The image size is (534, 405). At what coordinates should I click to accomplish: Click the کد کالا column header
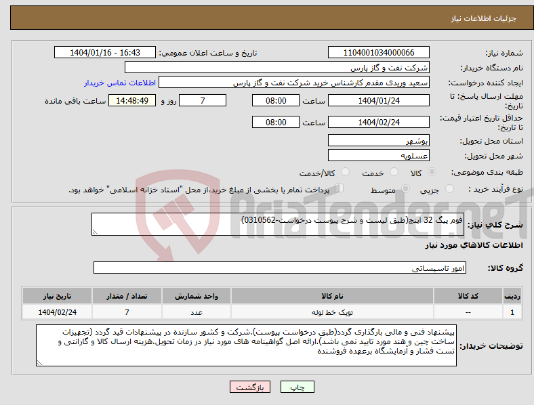click(x=468, y=296)
